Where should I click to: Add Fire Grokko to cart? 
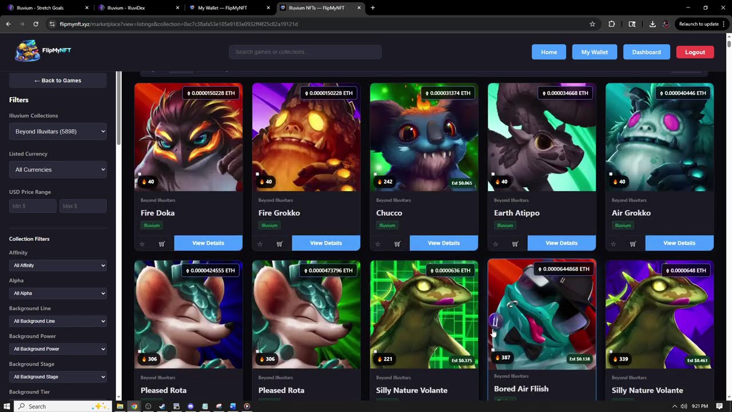(x=280, y=244)
